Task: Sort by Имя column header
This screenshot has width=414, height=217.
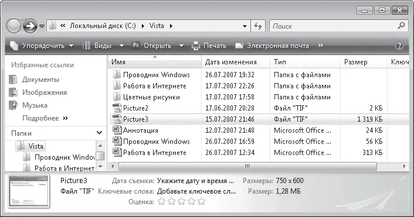Action: 155,62
